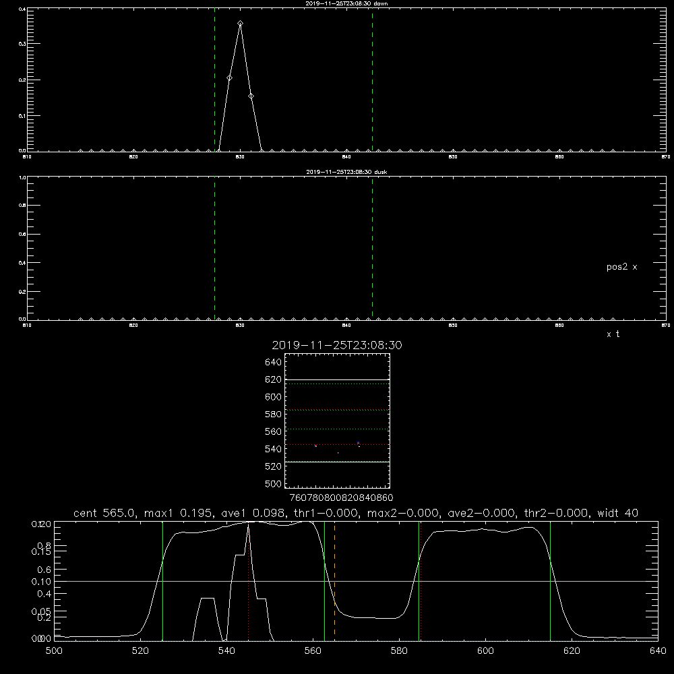
Task: Click the 'ave1 0.098' value
Action: pos(253,513)
